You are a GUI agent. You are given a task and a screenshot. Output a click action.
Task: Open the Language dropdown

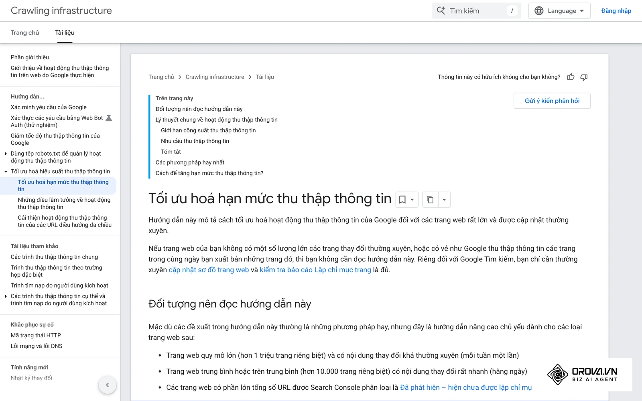tap(559, 11)
